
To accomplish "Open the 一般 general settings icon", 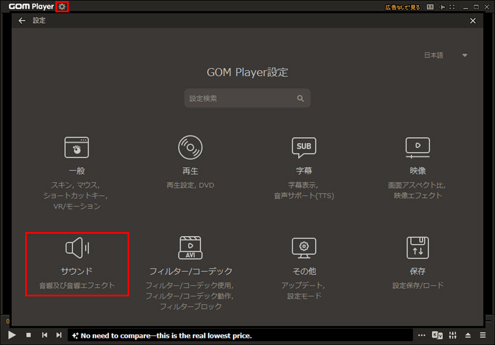I will tap(77, 147).
